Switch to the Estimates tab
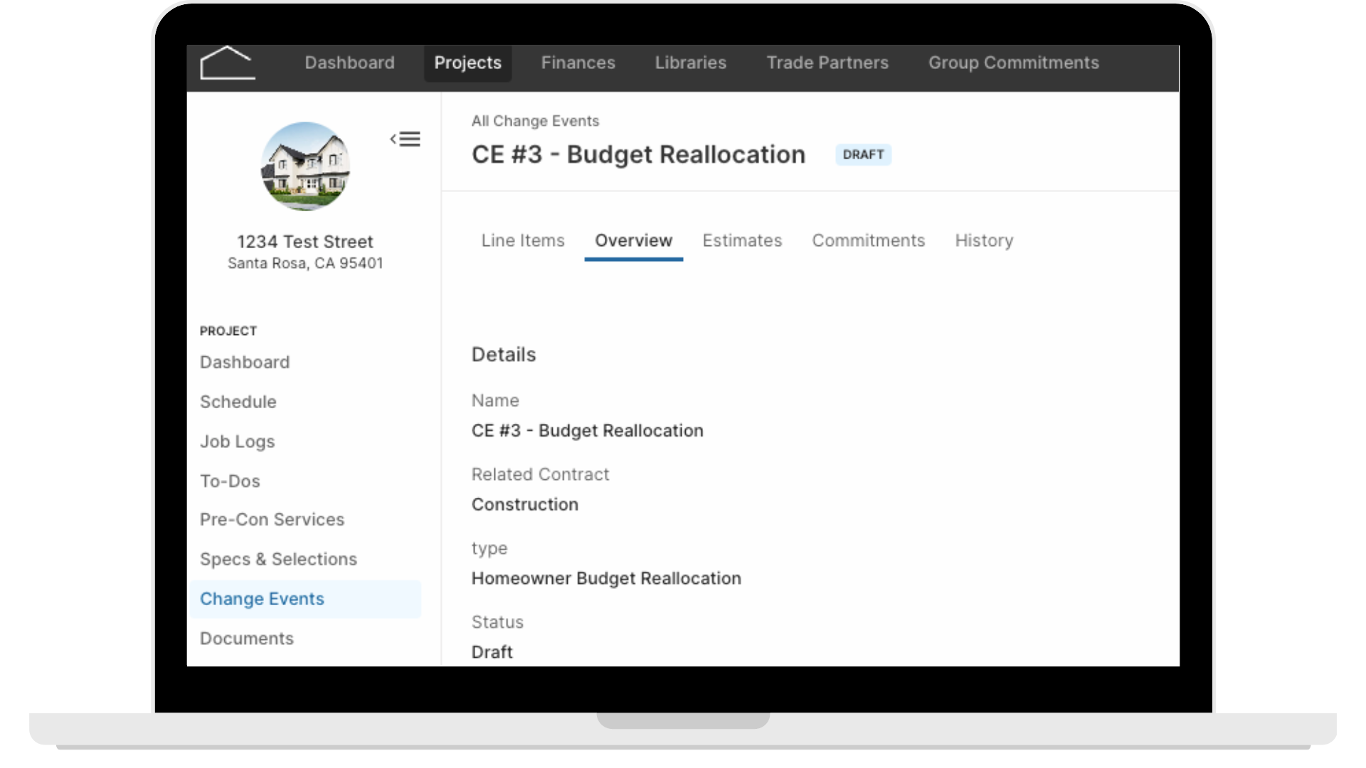This screenshot has width=1366, height=768. pyautogui.click(x=742, y=240)
